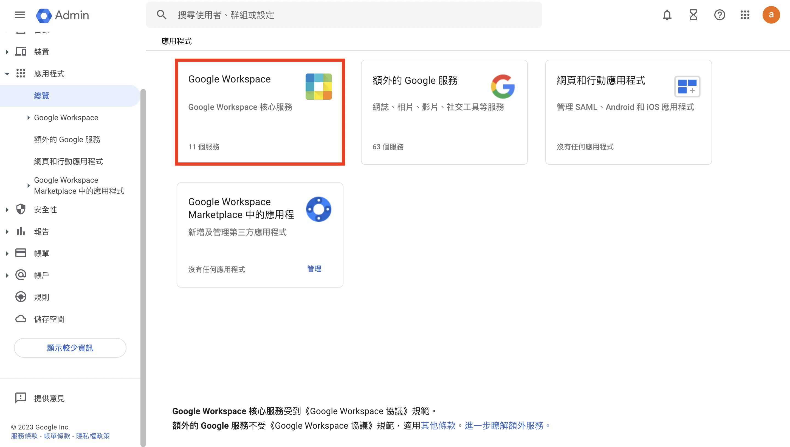
Task: Click the search magnifier icon
Action: (x=162, y=15)
